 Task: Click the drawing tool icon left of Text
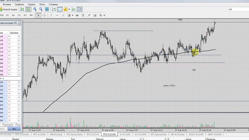click(77, 15)
